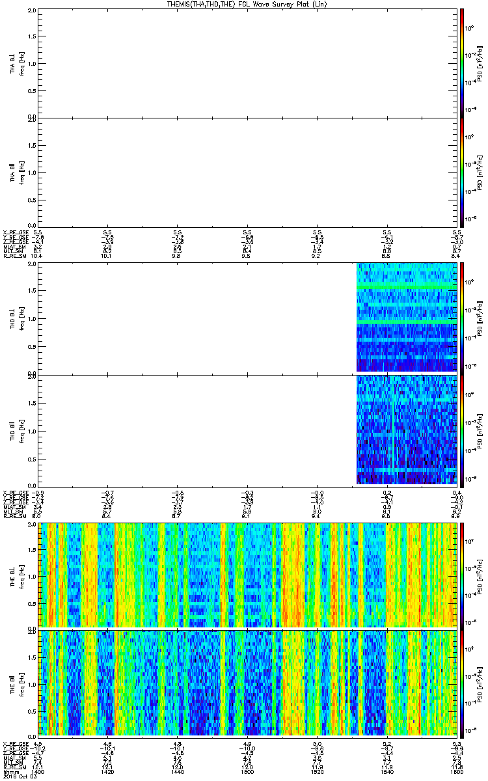Click the 1500 time label on the bottom axis
Screen dimensions: 488x781
(x=247, y=771)
